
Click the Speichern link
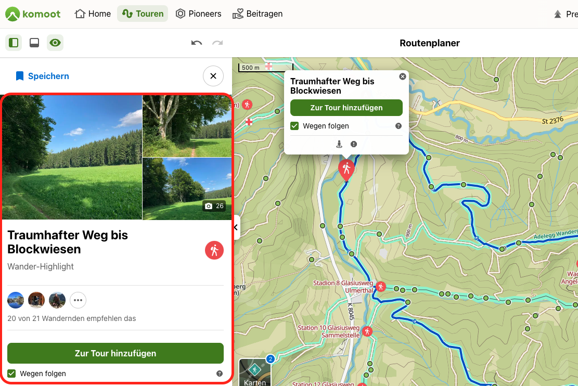click(42, 76)
